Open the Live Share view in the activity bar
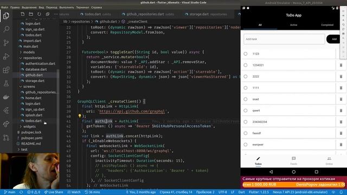This screenshot has width=347, height=195. point(6,124)
